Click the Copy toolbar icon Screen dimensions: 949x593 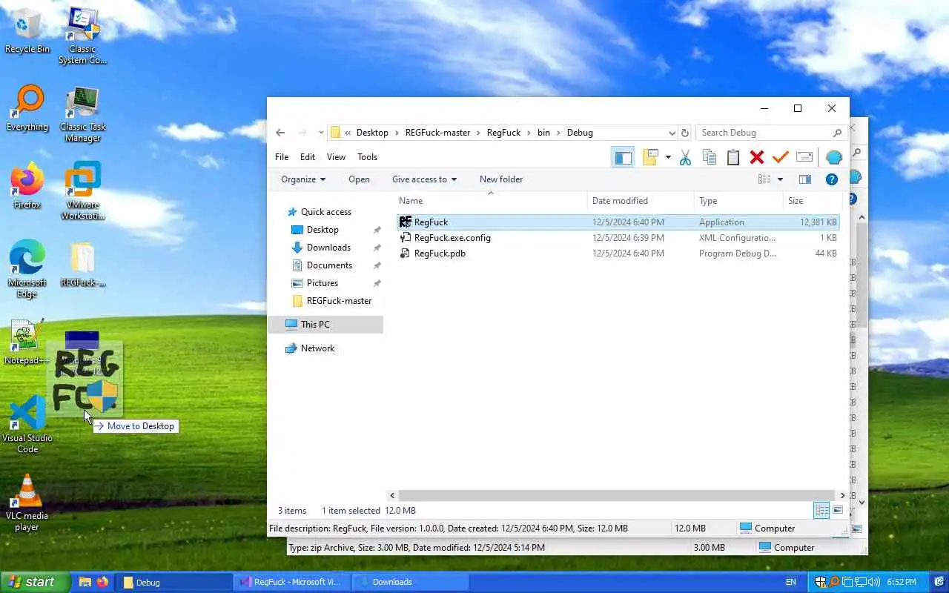pos(709,157)
